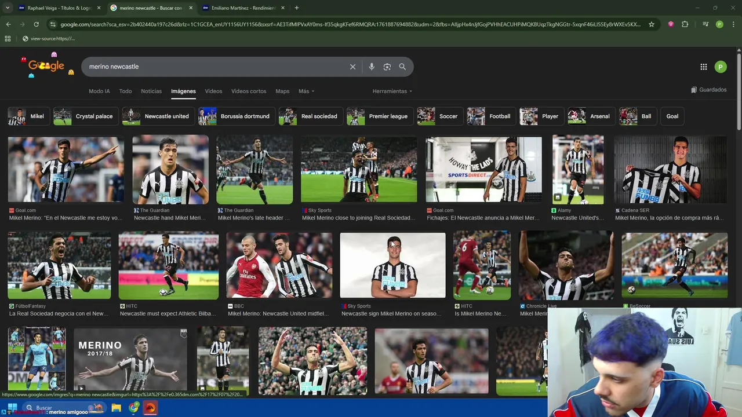Select the Real sociedad filter chip
Screen dimensions: 742x417
(x=311, y=116)
